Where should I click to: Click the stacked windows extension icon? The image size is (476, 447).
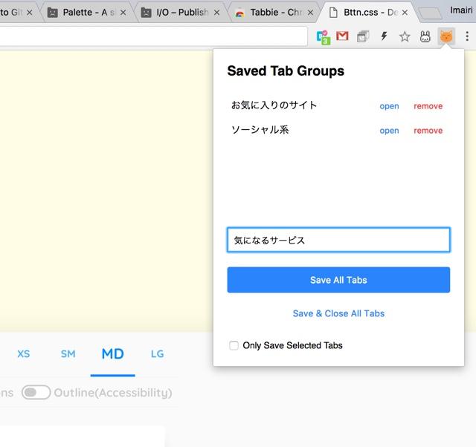click(x=363, y=36)
